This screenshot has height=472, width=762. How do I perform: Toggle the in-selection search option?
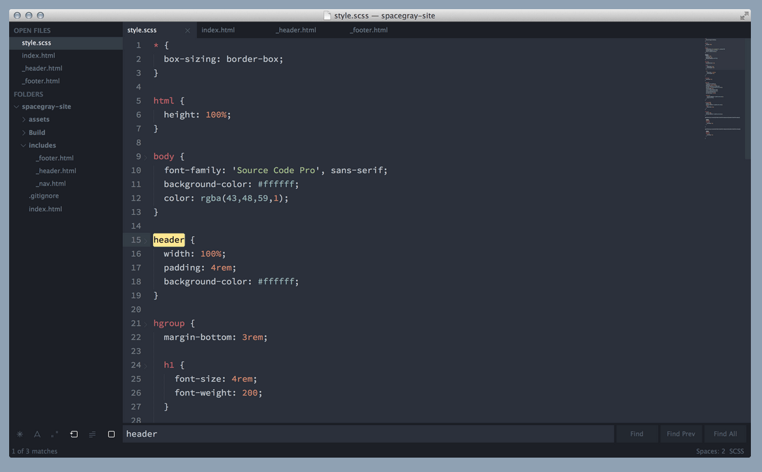tap(91, 433)
